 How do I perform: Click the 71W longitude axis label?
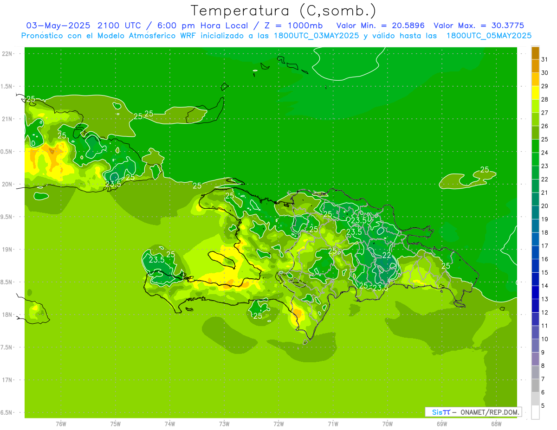(x=333, y=424)
